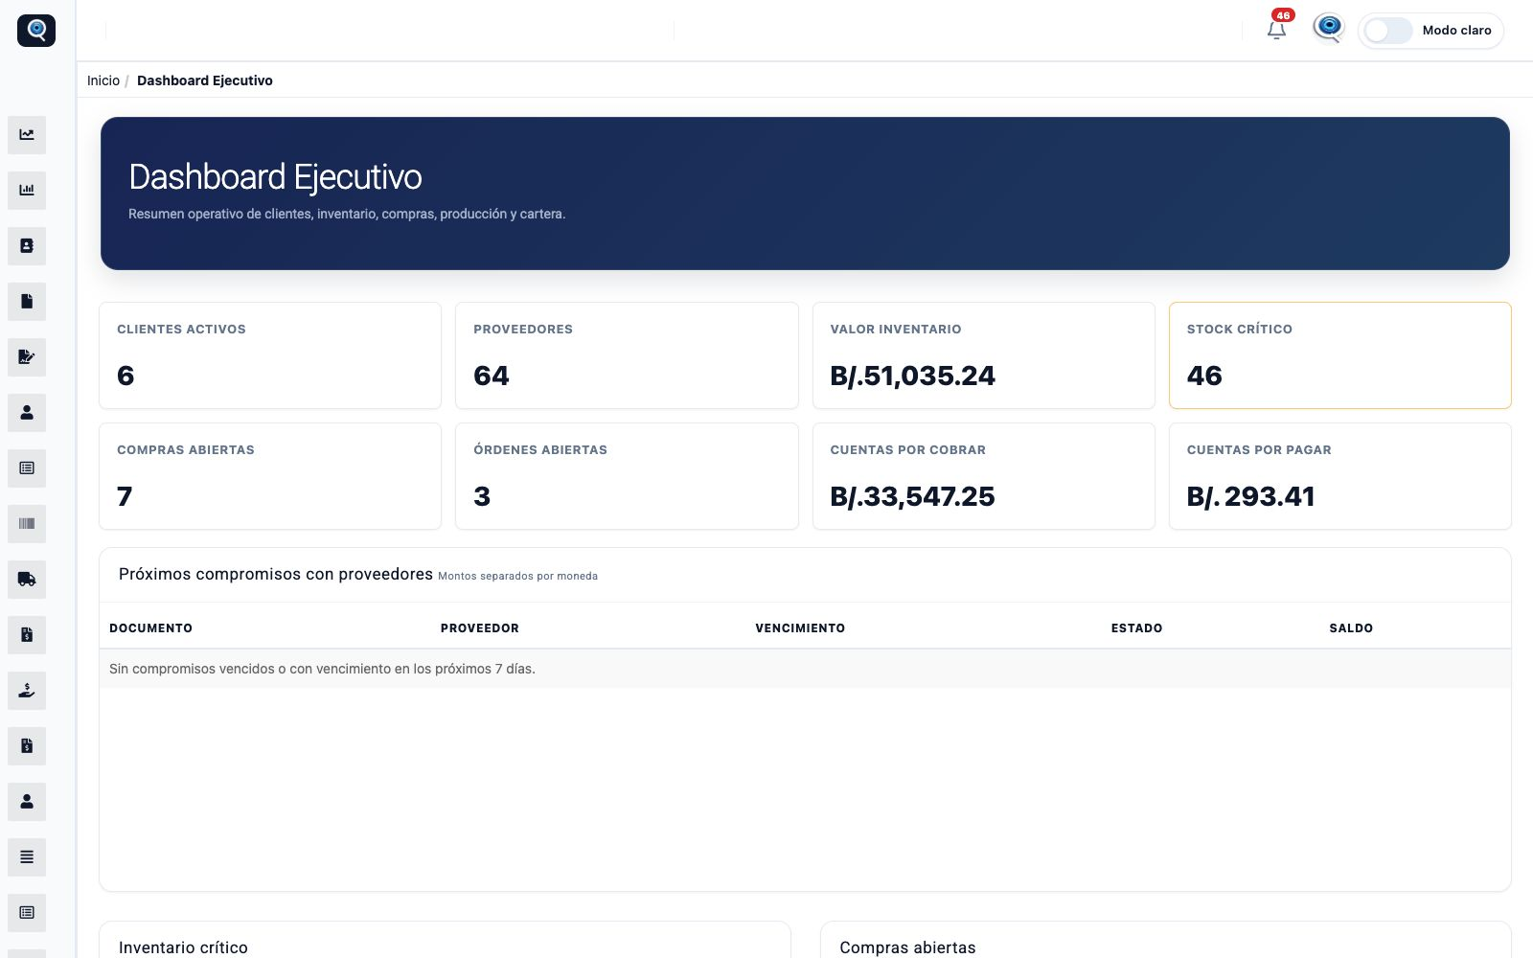Viewport: 1533px width, 958px height.
Task: Click Dashboard Ejecutivo breadcrumb text
Action: (x=205, y=80)
